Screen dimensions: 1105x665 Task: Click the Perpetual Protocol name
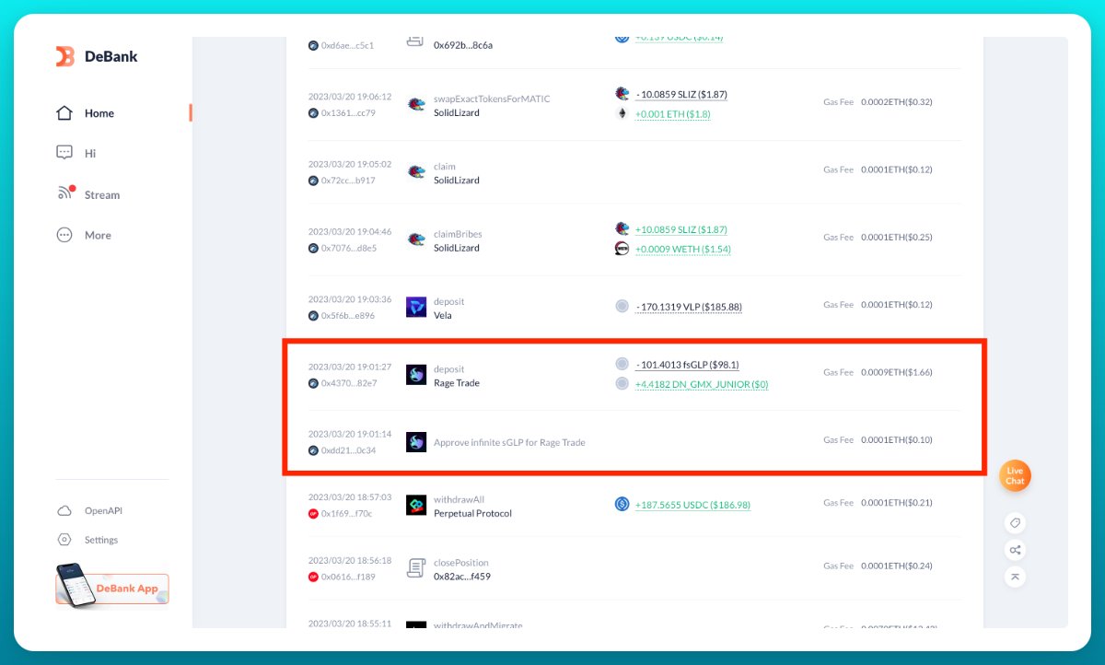click(472, 513)
